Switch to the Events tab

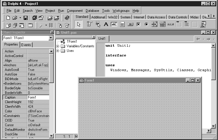pyautogui.click(x=26, y=45)
